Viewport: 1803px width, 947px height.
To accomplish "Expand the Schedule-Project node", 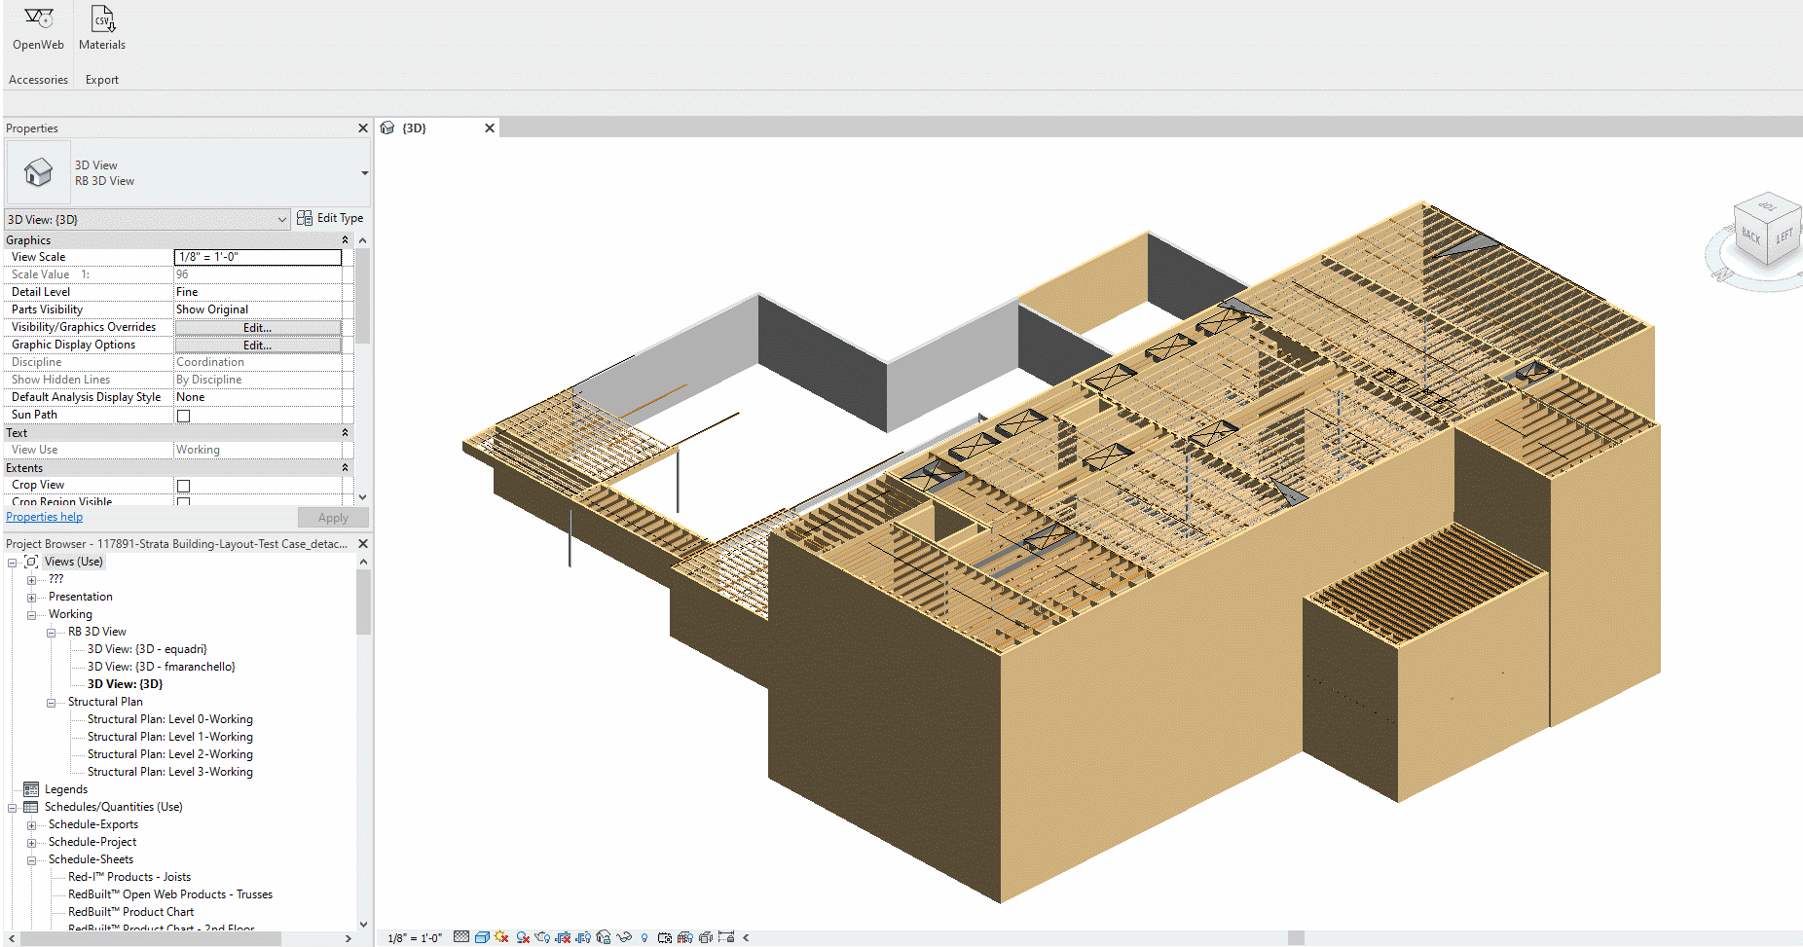I will (x=31, y=843).
